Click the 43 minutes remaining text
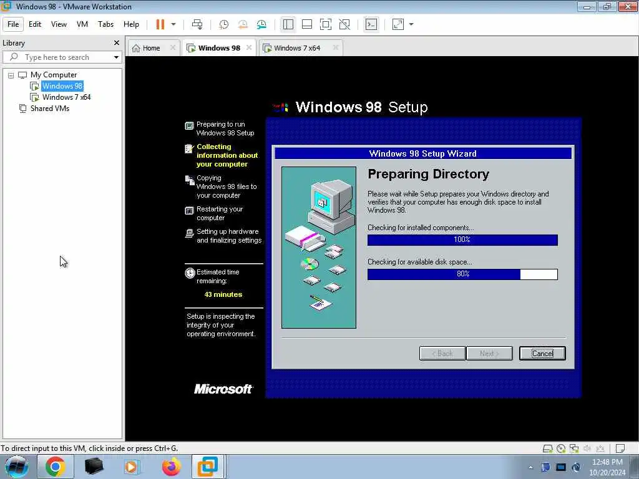The height and width of the screenshot is (479, 639). (x=223, y=294)
